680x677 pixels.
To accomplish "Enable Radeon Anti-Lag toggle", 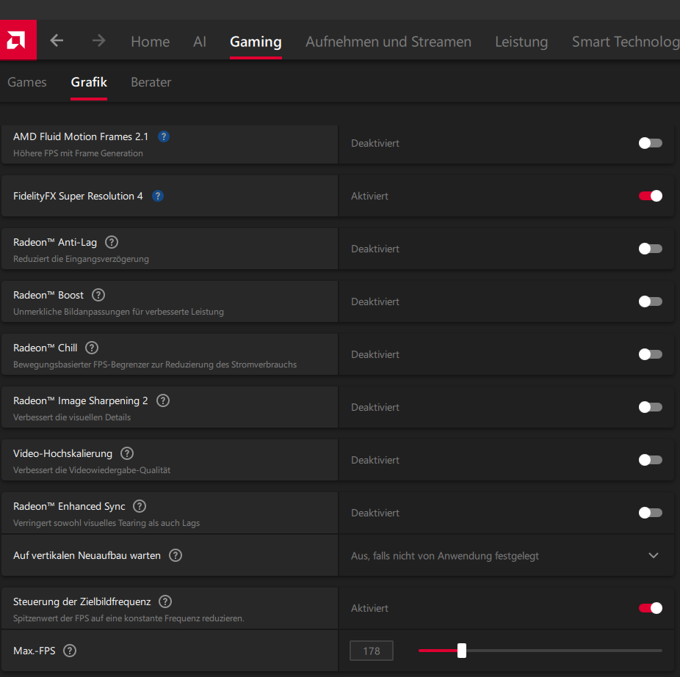I will [x=650, y=249].
